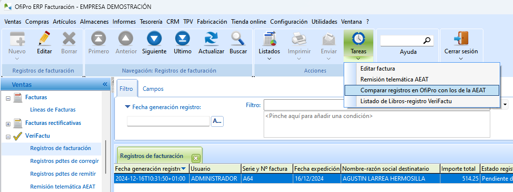
Task: Go to the Siguiente record
Action: (154, 39)
